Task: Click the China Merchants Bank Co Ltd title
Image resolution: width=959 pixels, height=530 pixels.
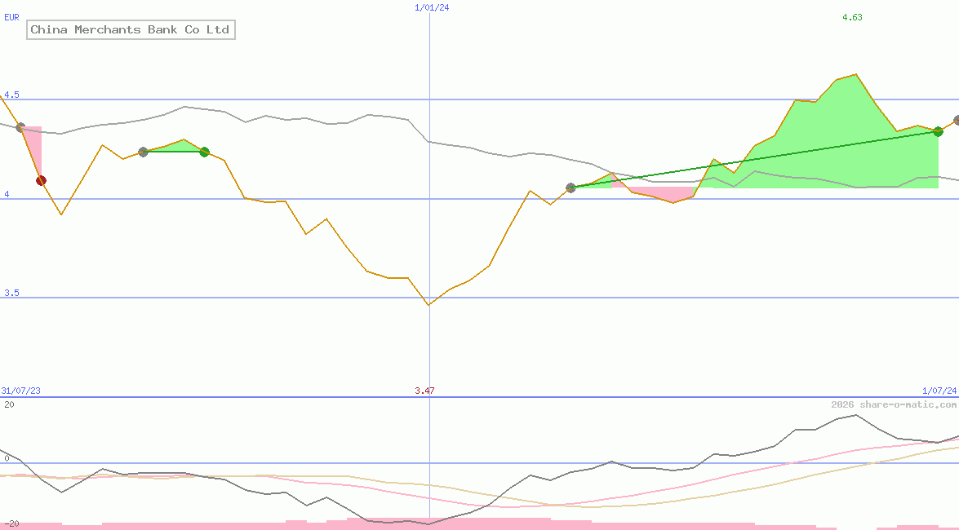Action: point(131,29)
